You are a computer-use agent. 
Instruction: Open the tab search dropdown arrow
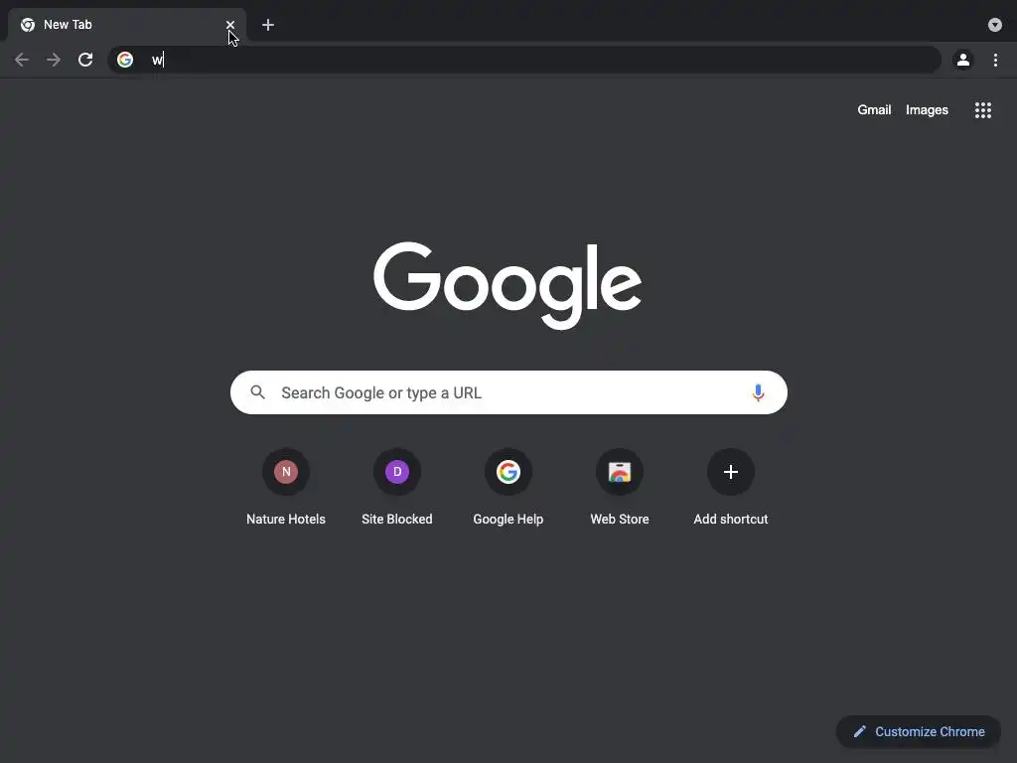995,25
